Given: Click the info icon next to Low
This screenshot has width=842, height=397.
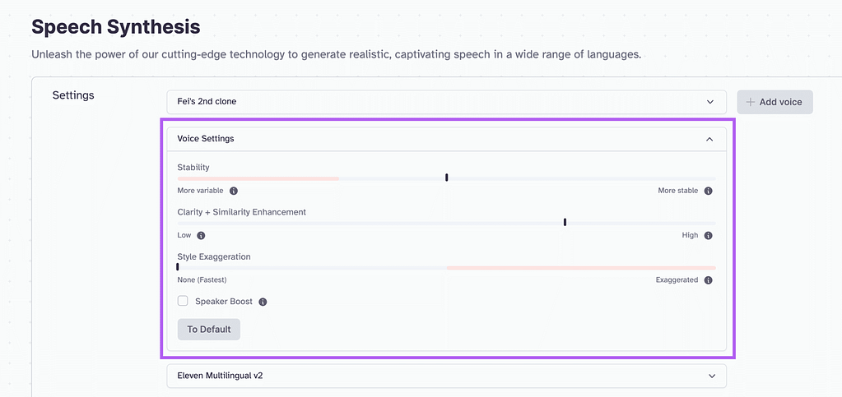Looking at the screenshot, I should [x=202, y=236].
